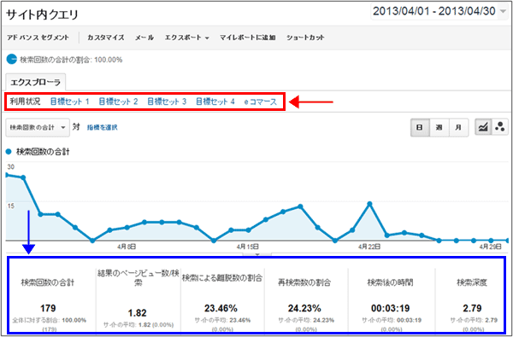Click the 検索後の時間 value 00:03:19

(390, 308)
